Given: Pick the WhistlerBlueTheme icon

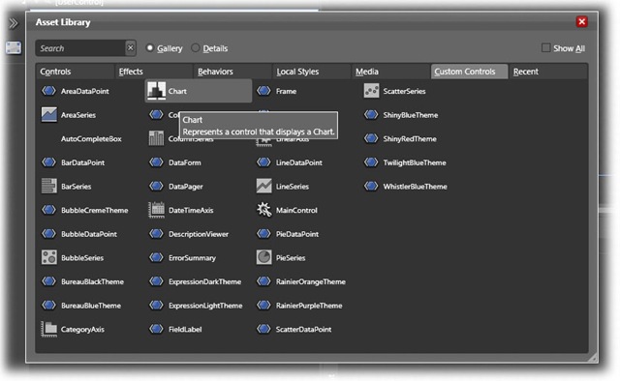Looking at the screenshot, I should 371,186.
